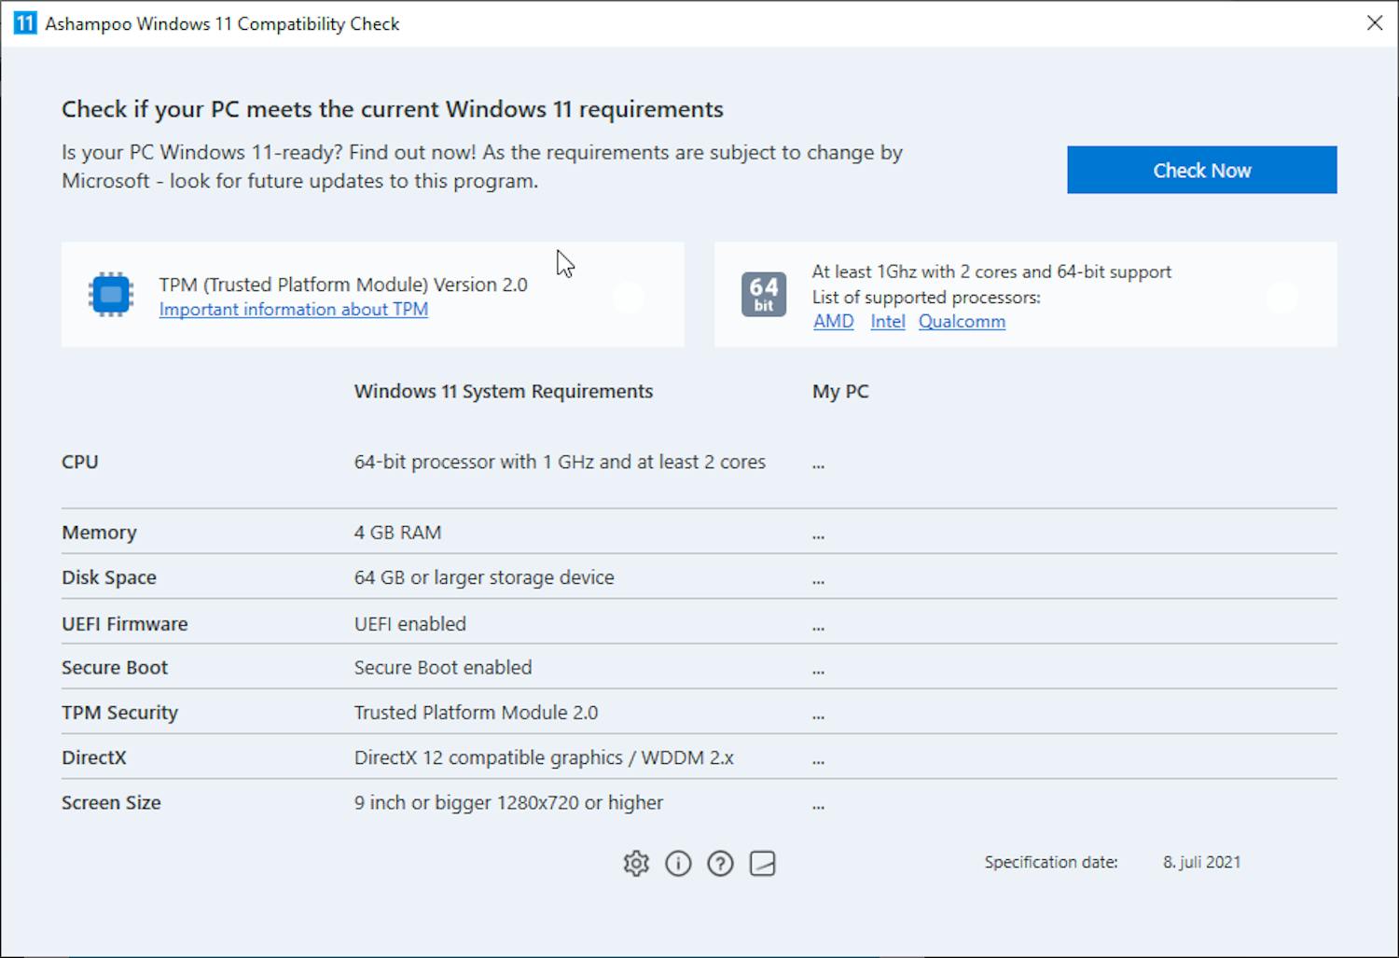The image size is (1399, 958).
Task: Click the 64-bit processor badge icon
Action: coord(764,294)
